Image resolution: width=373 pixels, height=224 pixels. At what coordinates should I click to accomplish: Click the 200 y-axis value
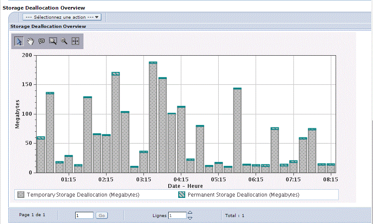(27, 55)
